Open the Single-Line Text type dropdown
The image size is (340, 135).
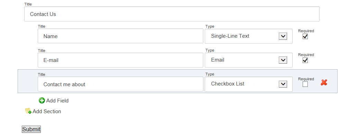(x=248, y=36)
